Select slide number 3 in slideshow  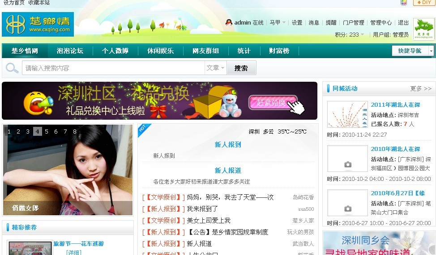tap(28, 132)
